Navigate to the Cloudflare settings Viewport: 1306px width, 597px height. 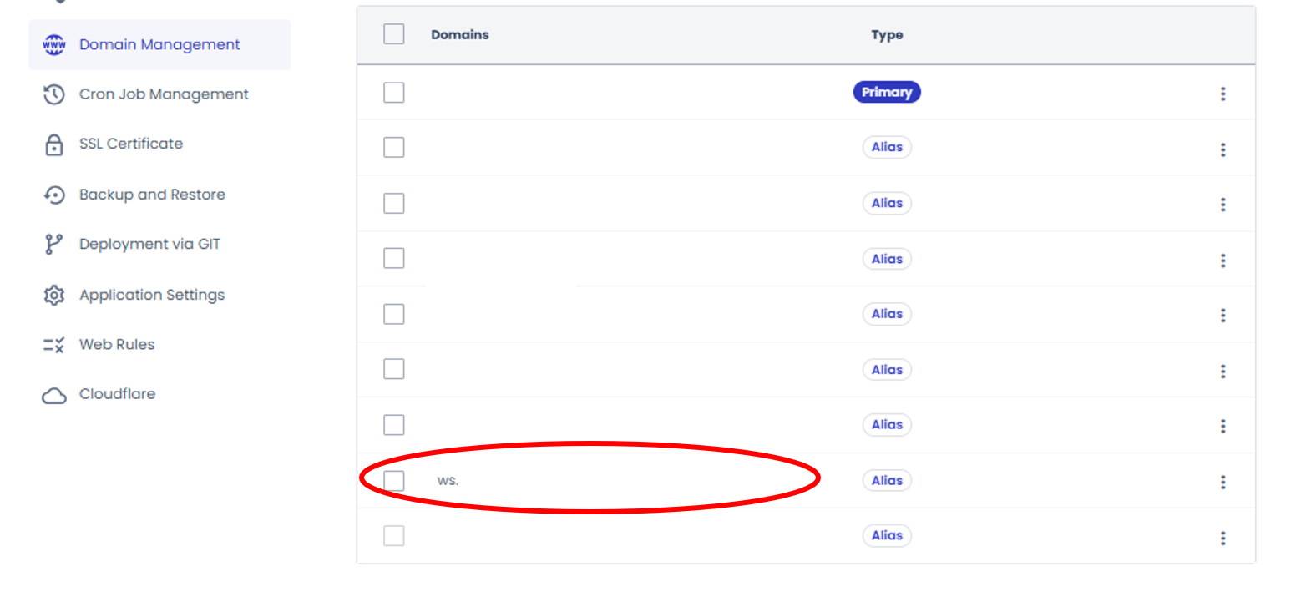point(117,394)
